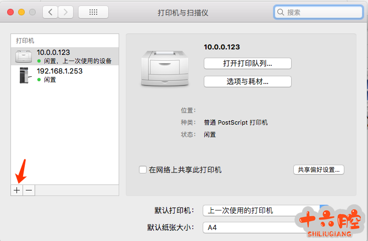Focus the 搜索 search field
The image size is (368, 241).
[318, 12]
